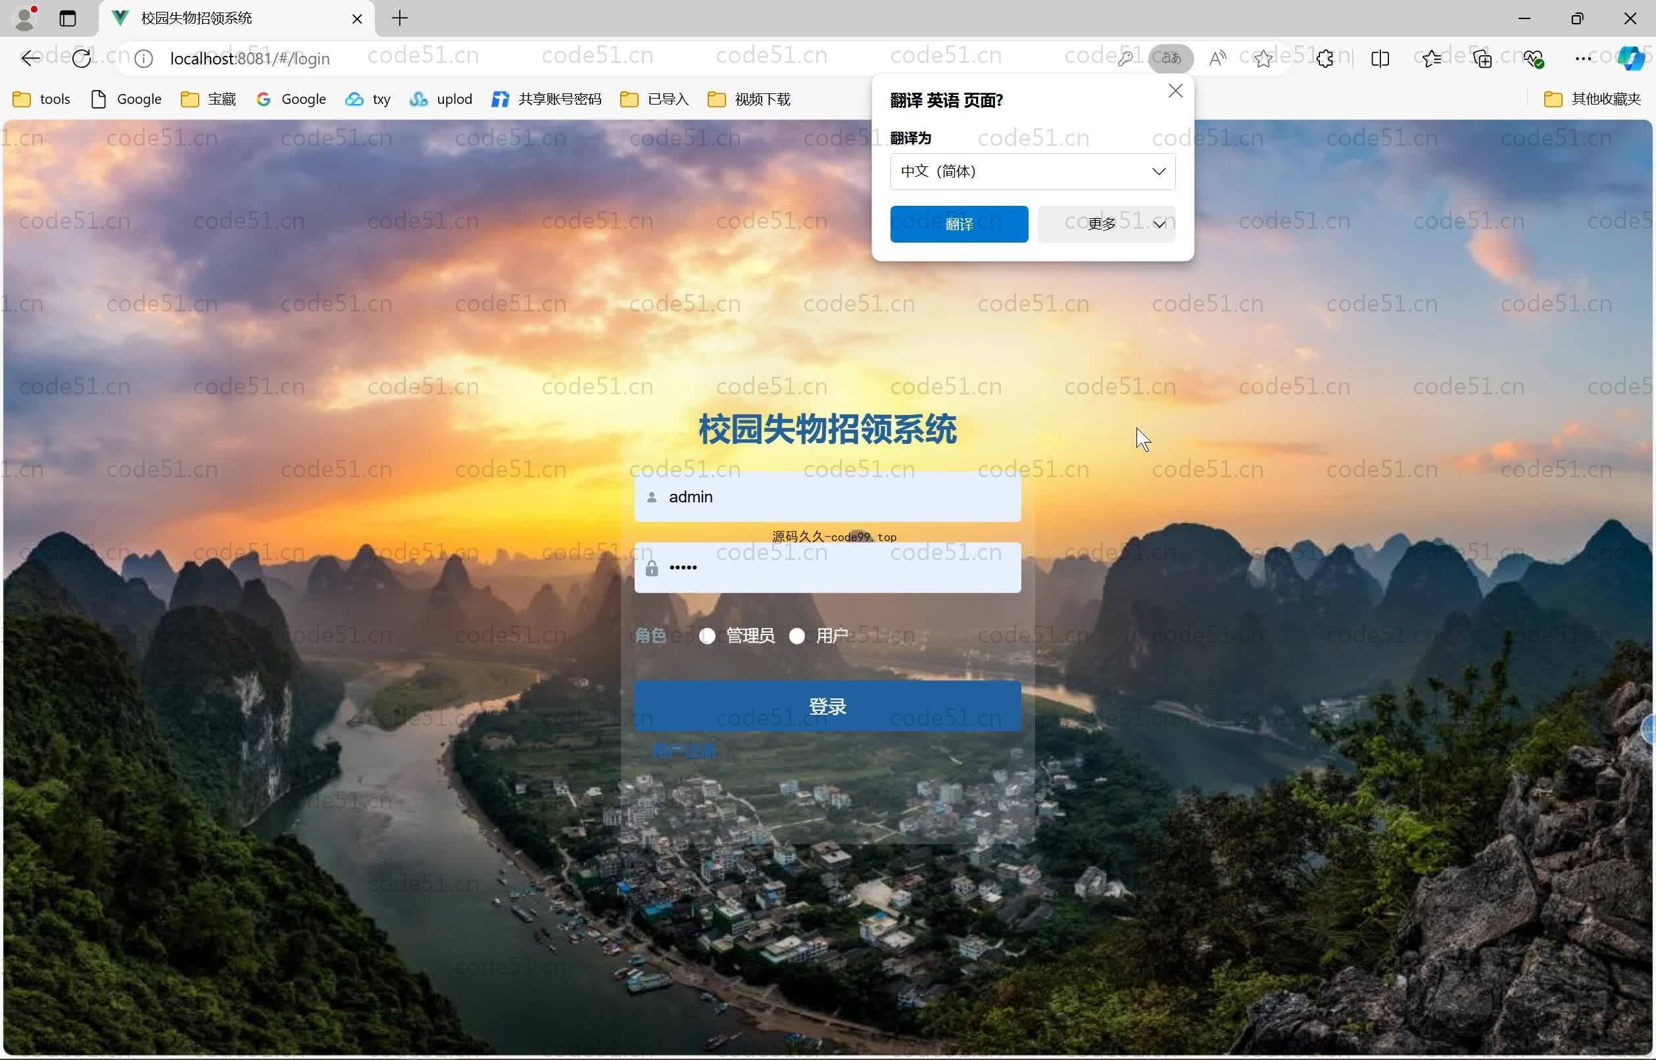Close the translate popup
The image size is (1656, 1060).
(1176, 91)
